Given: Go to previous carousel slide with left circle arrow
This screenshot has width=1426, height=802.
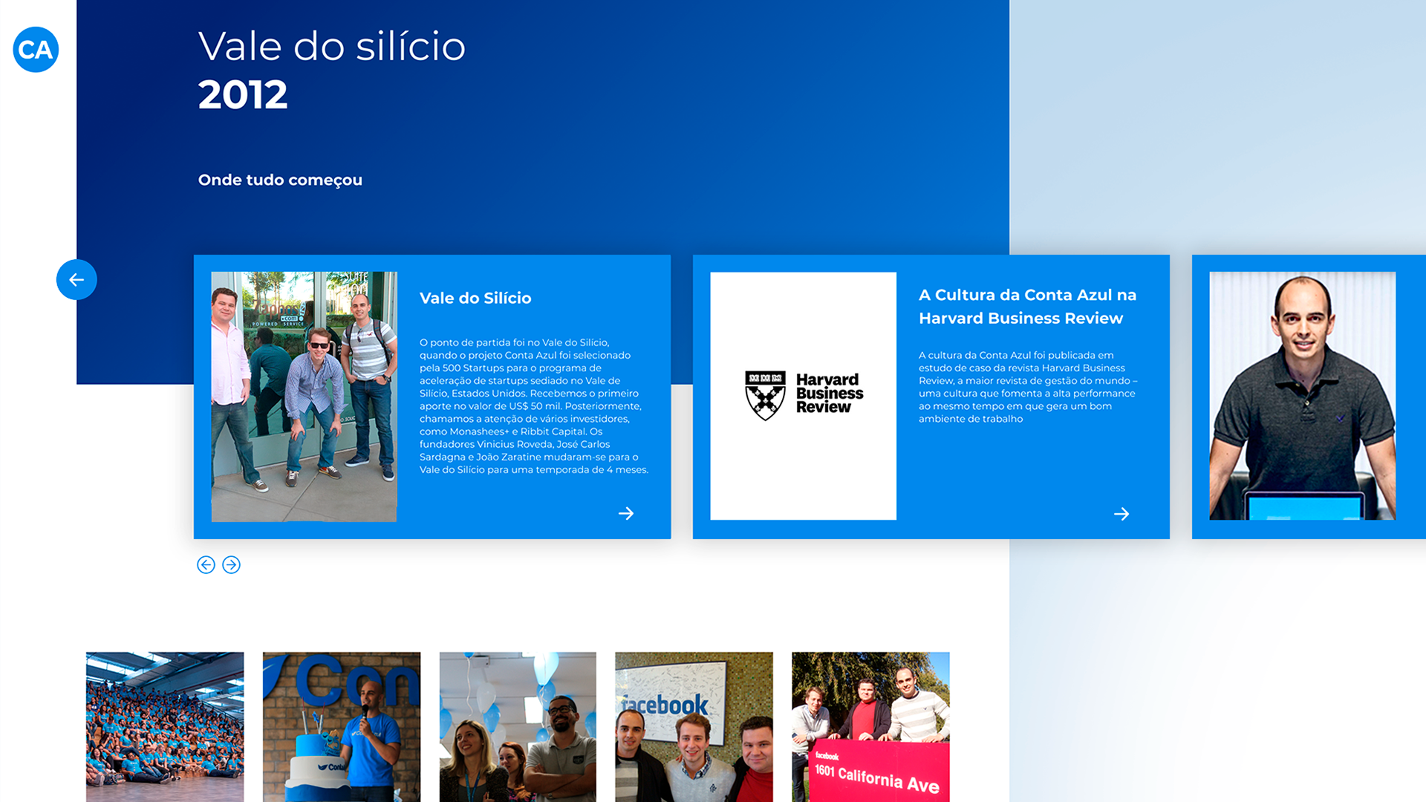Looking at the screenshot, I should [206, 565].
